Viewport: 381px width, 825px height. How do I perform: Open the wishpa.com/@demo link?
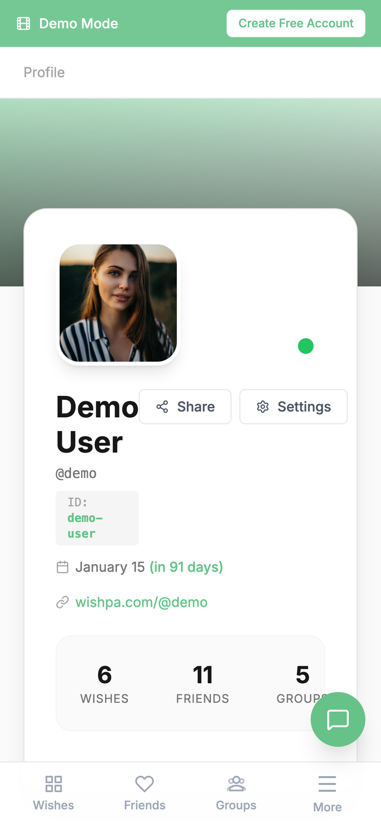coord(142,602)
